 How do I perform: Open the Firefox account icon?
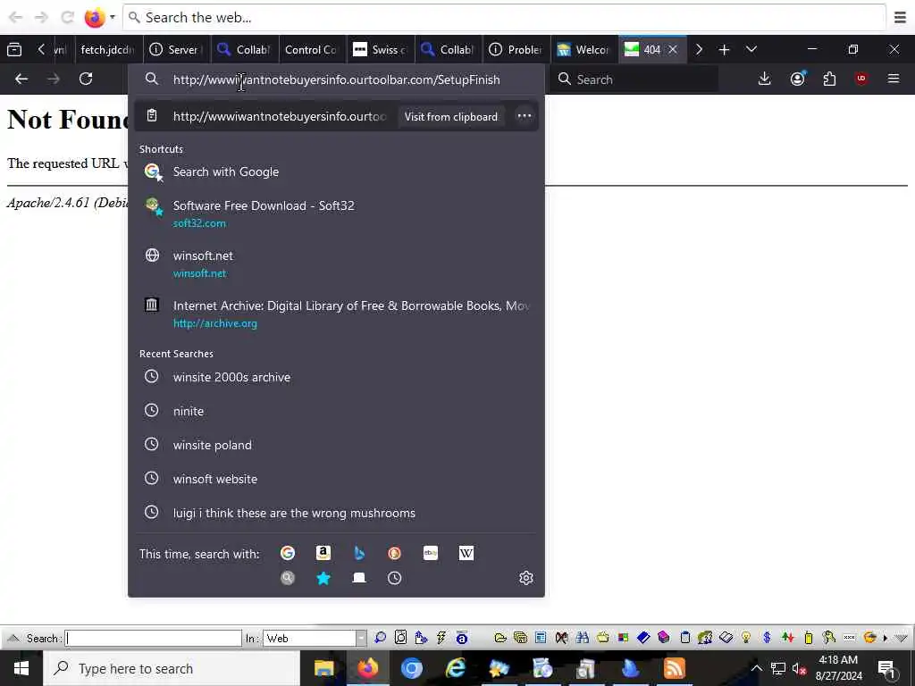point(798,79)
